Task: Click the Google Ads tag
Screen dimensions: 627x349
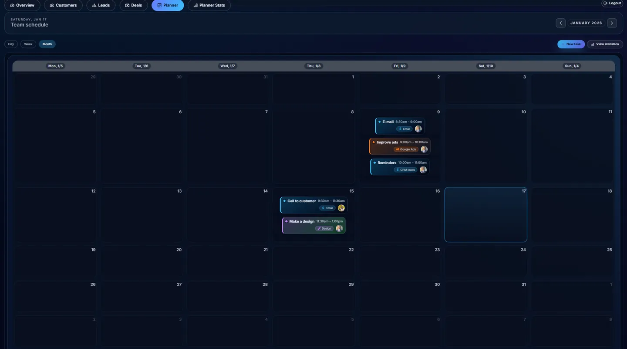Action: [x=406, y=149]
